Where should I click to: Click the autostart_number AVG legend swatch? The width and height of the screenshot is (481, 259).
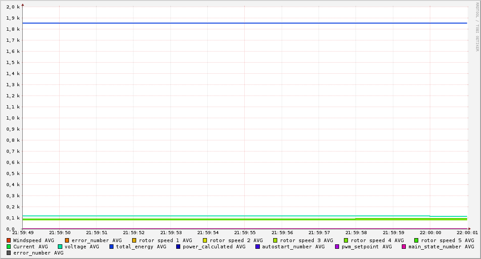click(258, 247)
